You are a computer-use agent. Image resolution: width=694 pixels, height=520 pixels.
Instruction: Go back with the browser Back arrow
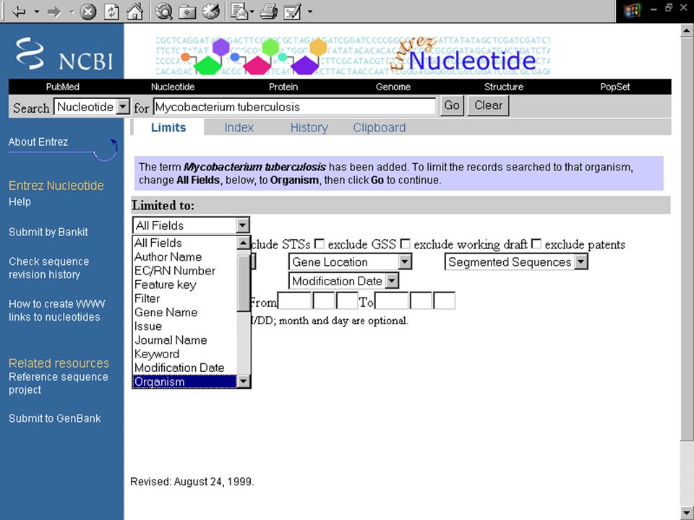[19, 11]
